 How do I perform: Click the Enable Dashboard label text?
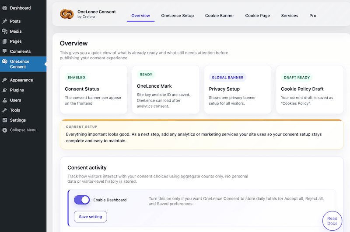click(110, 200)
